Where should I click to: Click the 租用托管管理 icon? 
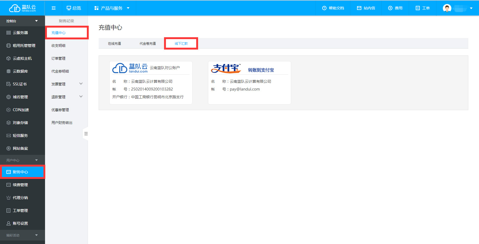point(9,46)
